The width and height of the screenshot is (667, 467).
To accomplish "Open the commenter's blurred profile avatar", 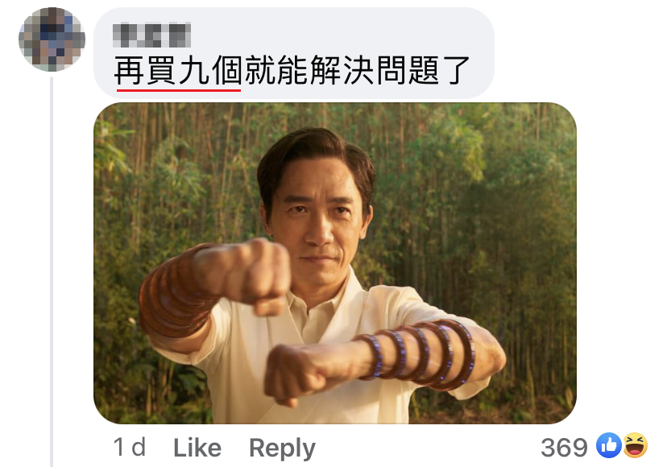I will (x=52, y=39).
